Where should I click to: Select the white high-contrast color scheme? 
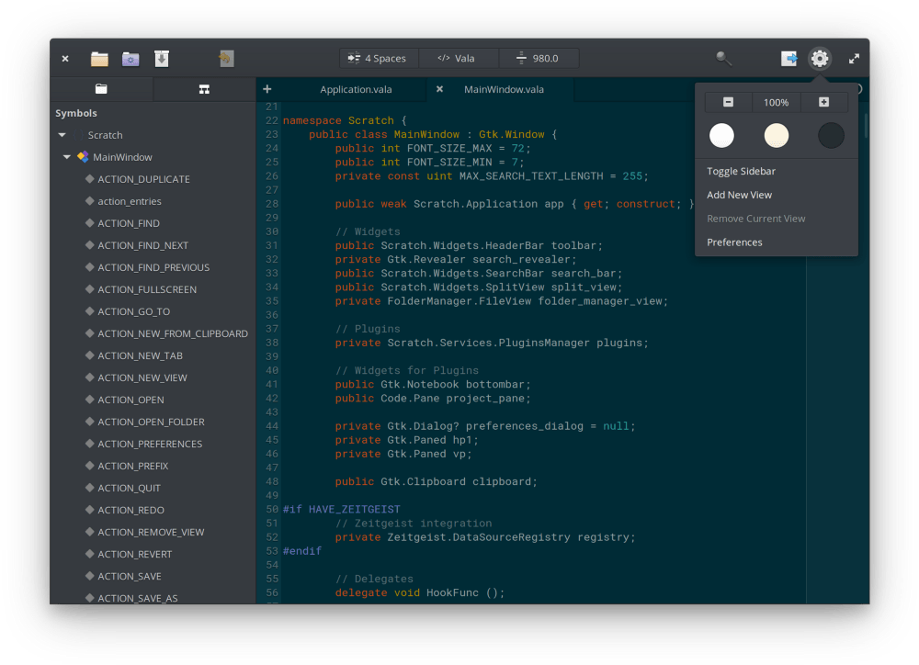[722, 136]
